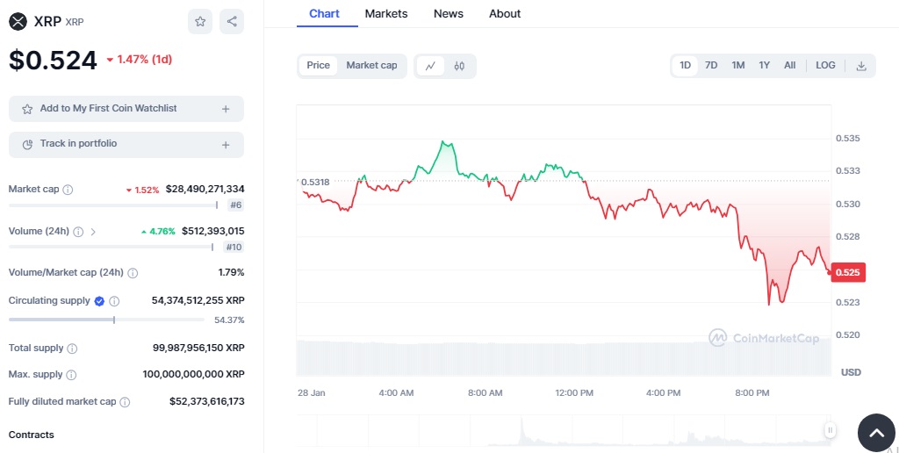Toggle LOG scale on chart
This screenshot has height=453, width=899.
click(825, 65)
